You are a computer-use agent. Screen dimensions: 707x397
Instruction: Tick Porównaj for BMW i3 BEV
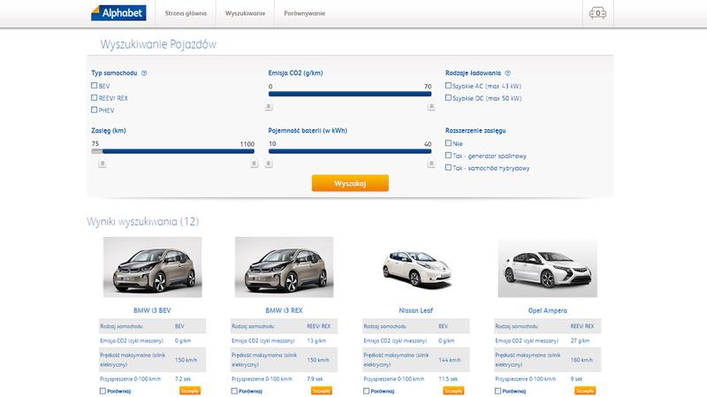[103, 391]
